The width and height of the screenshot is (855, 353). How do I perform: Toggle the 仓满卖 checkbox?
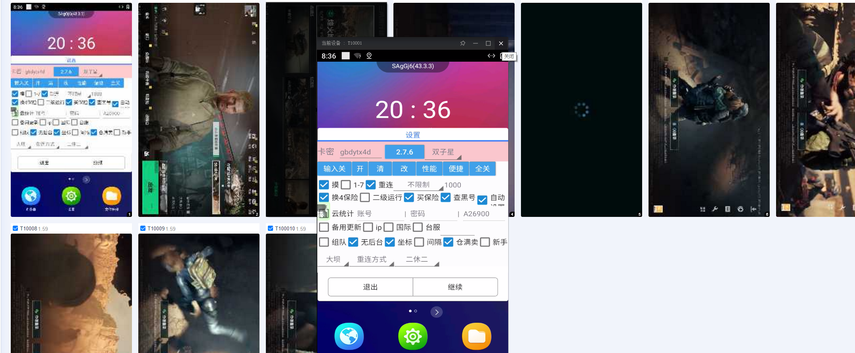[448, 242]
